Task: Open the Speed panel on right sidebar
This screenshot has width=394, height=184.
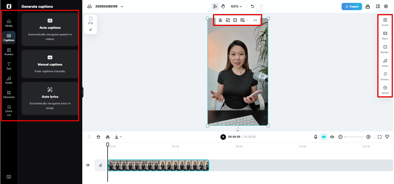Action: pyautogui.click(x=385, y=90)
